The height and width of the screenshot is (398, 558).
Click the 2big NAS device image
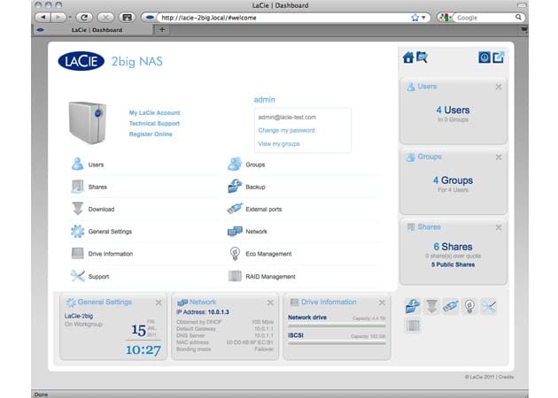pyautogui.click(x=88, y=122)
